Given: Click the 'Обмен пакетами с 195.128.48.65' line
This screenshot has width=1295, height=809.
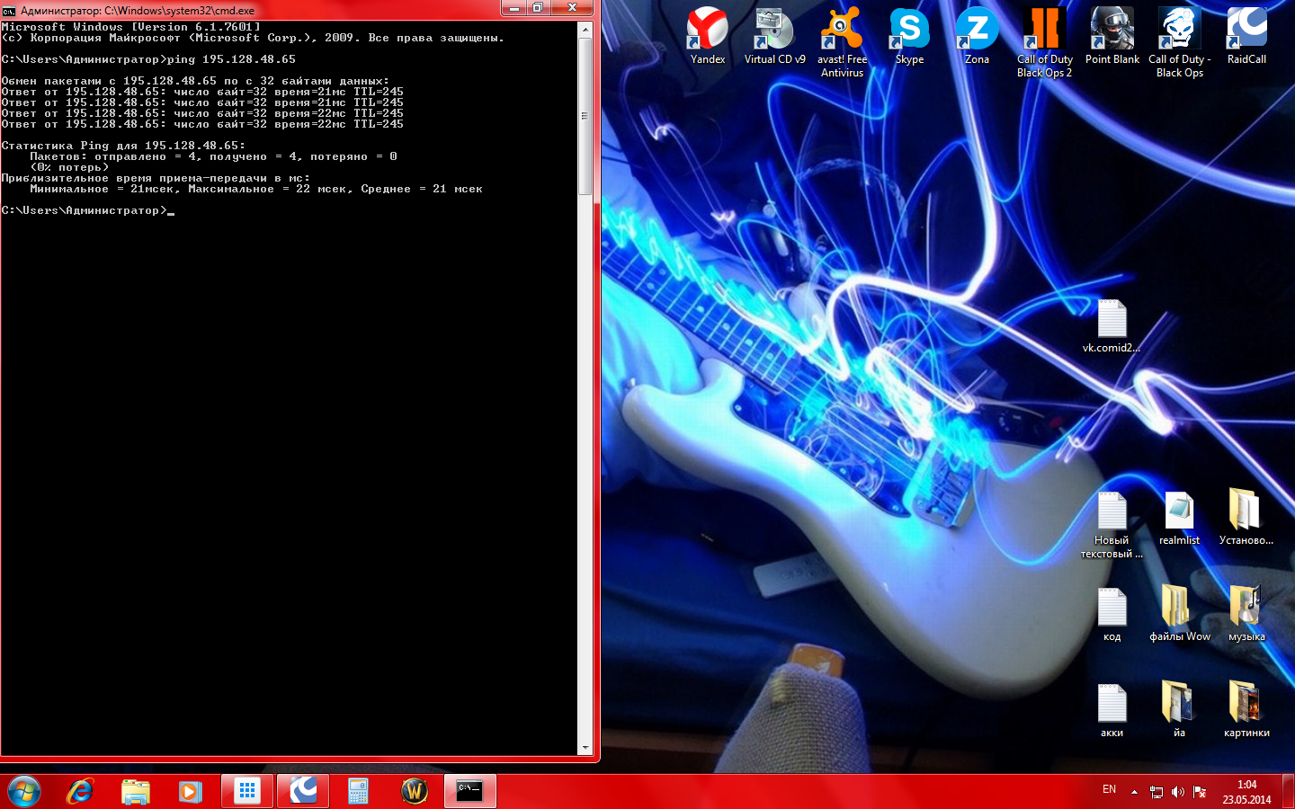Looking at the screenshot, I should 195,81.
